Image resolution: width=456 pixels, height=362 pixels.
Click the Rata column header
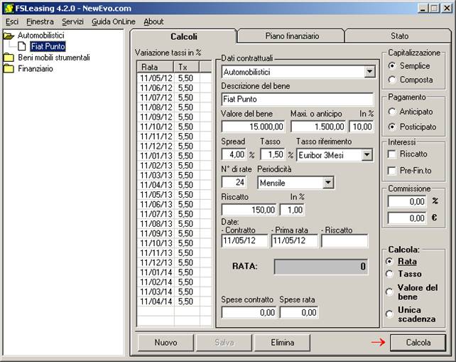click(155, 67)
